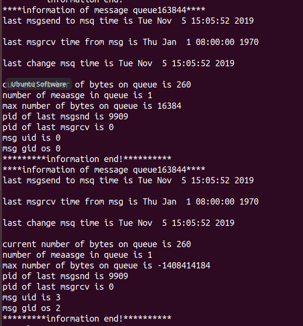Click the lower block's last msgrcv 1970 line

tap(130, 202)
